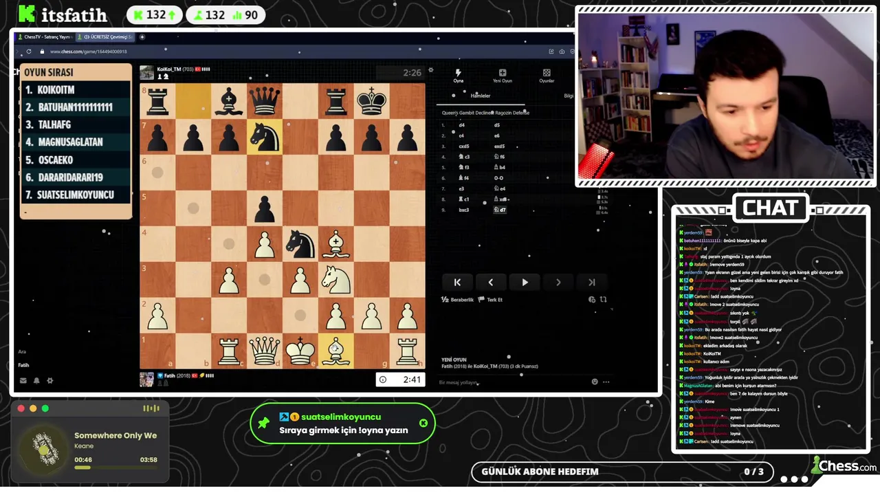Select the black knight on e4
The width and height of the screenshot is (880, 495).
tap(300, 244)
